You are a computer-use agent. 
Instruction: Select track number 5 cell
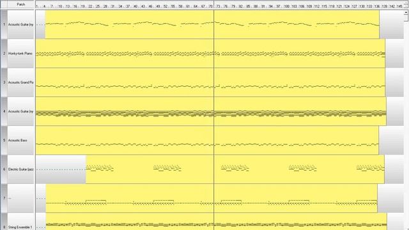(x=4, y=141)
